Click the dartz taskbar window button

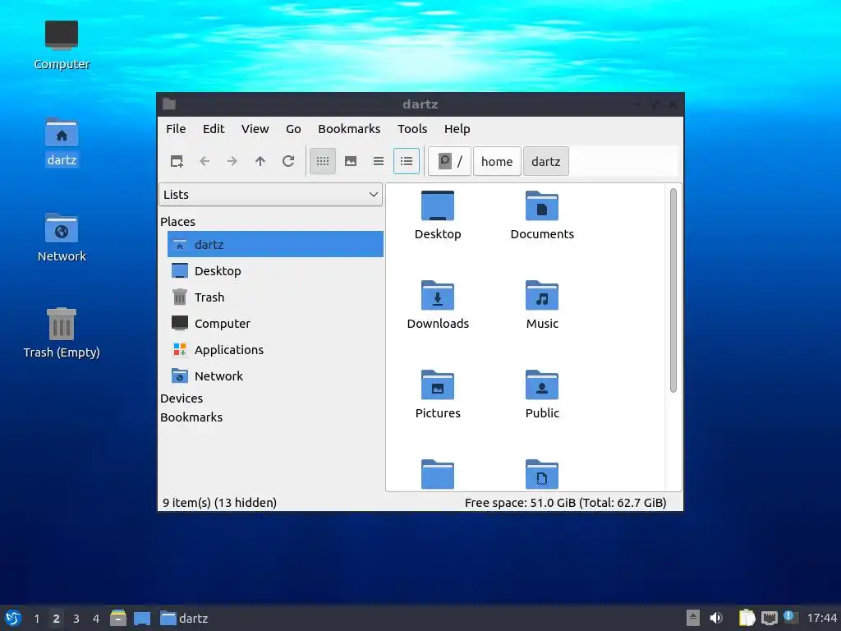click(x=185, y=618)
